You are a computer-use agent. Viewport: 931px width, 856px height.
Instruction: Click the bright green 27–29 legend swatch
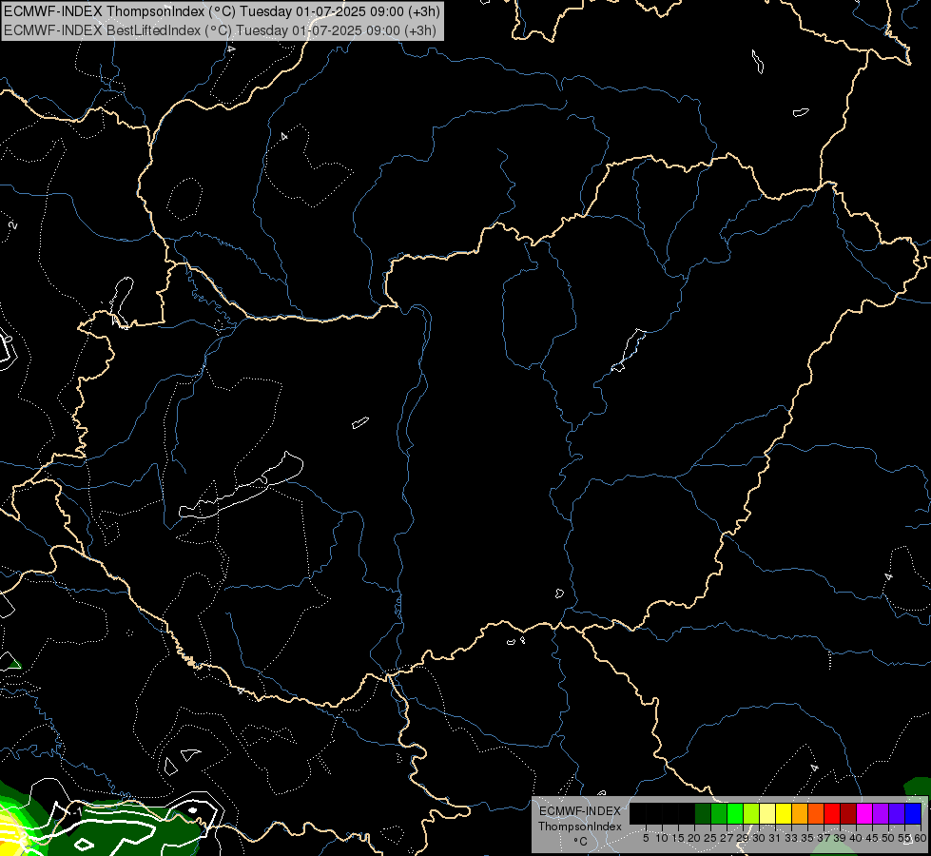(x=735, y=813)
